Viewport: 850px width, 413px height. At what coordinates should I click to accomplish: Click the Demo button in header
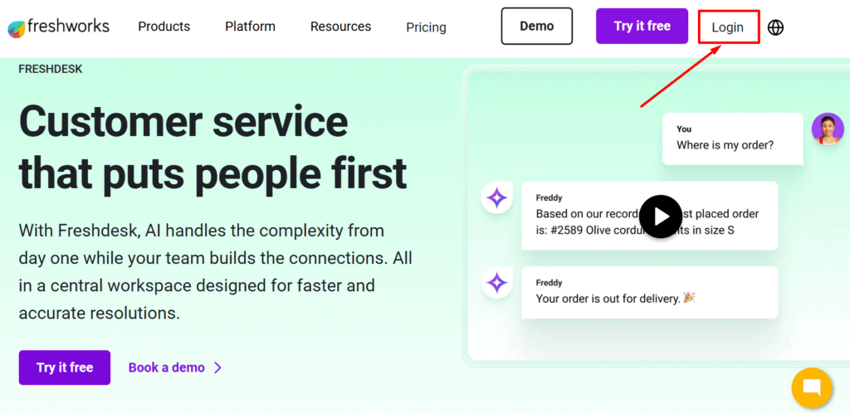[537, 26]
